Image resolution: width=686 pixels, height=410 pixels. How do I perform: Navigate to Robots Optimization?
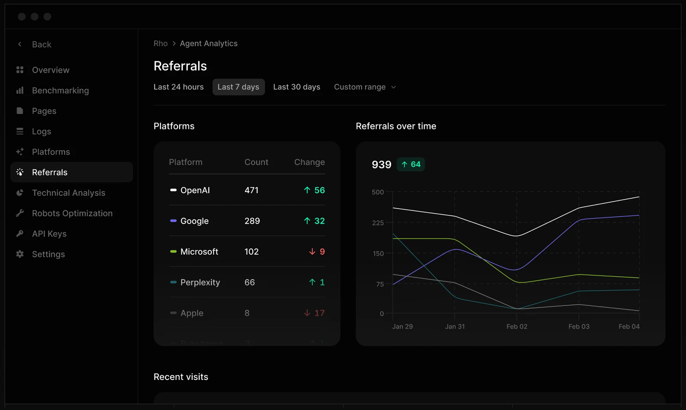(x=72, y=213)
